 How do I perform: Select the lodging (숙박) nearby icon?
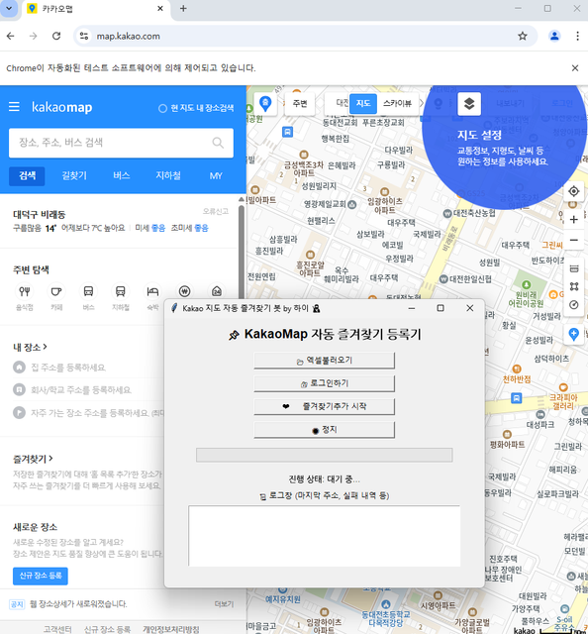(152, 291)
